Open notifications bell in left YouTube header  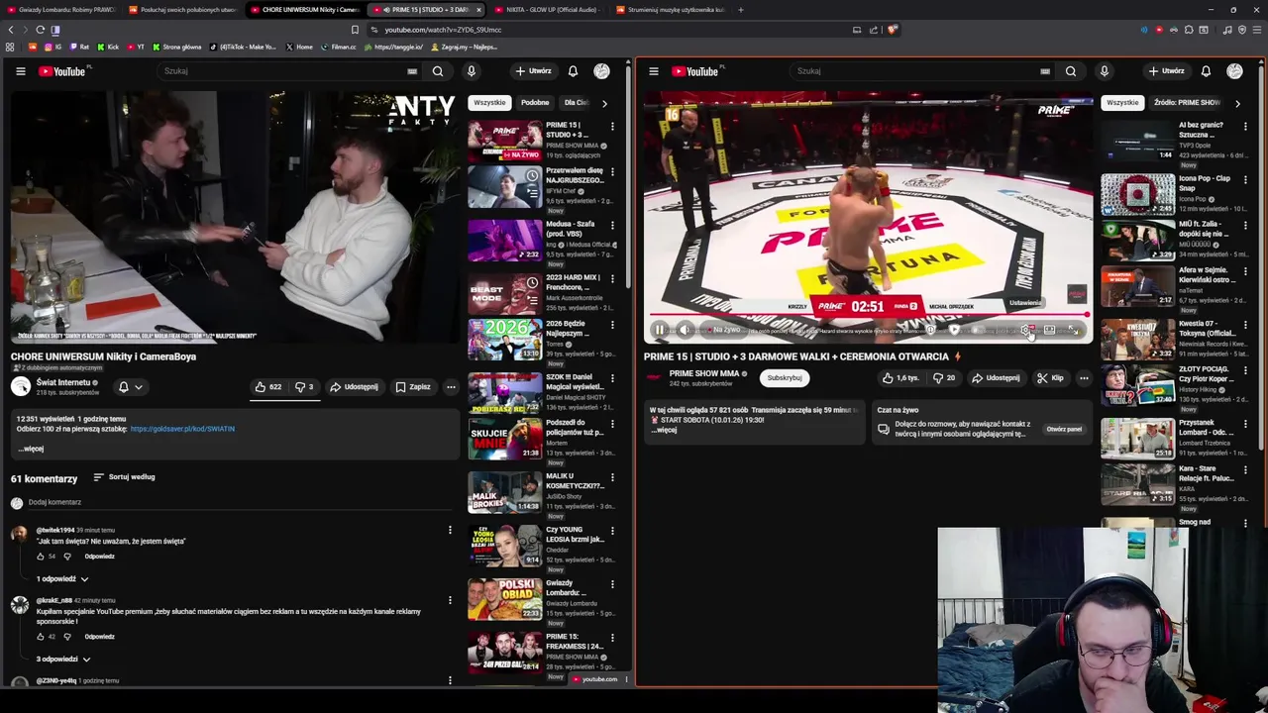[x=573, y=71]
